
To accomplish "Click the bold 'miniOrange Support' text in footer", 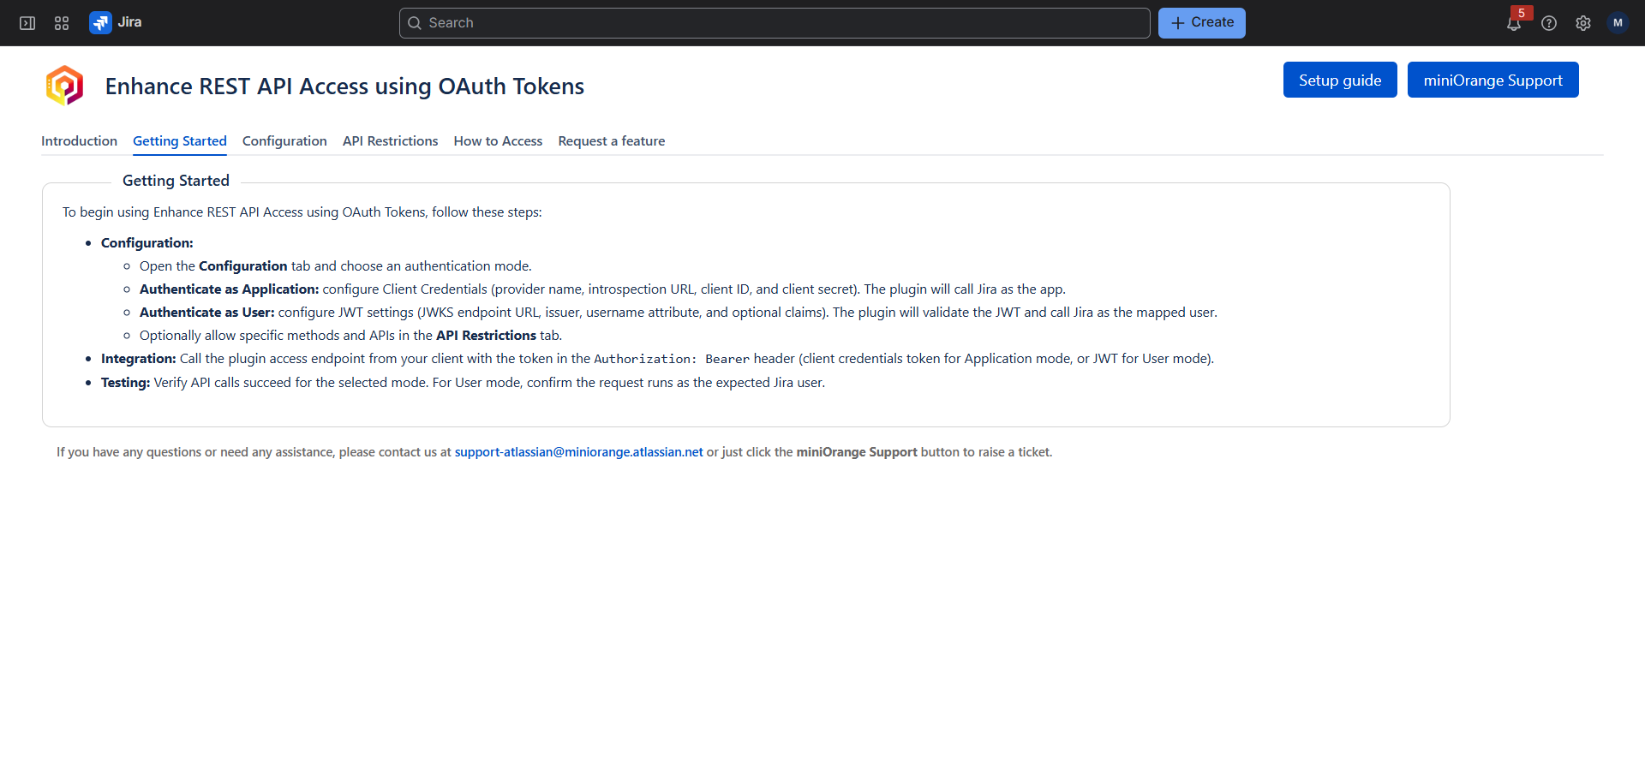I will pos(857,452).
